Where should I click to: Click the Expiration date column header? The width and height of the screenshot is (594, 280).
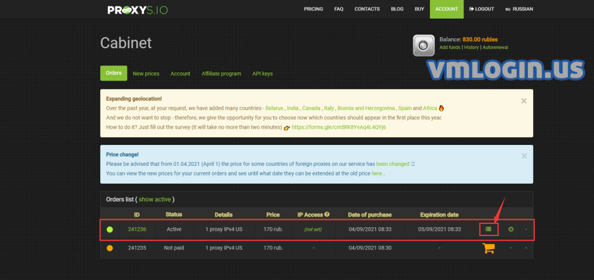[x=440, y=215]
